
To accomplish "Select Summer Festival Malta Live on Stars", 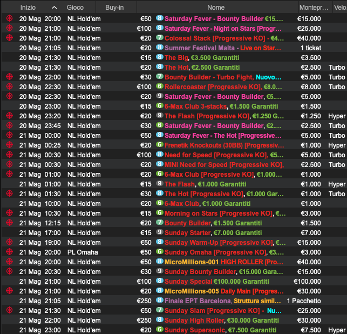I will pos(223,48).
